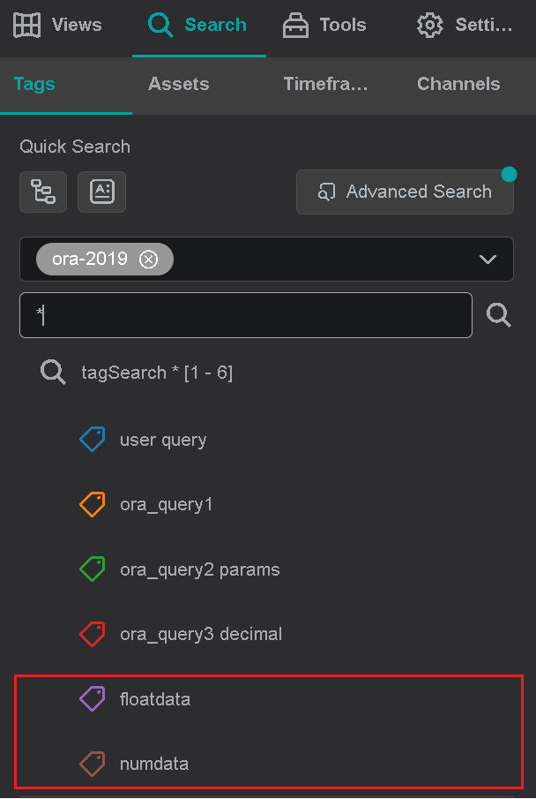Click the orange tag icon next to ora_query1
Viewport: 536px width, 799px height.
coord(93,504)
